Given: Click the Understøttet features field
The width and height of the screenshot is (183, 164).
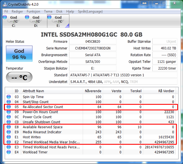Looking at the screenshot, I should (123, 82).
